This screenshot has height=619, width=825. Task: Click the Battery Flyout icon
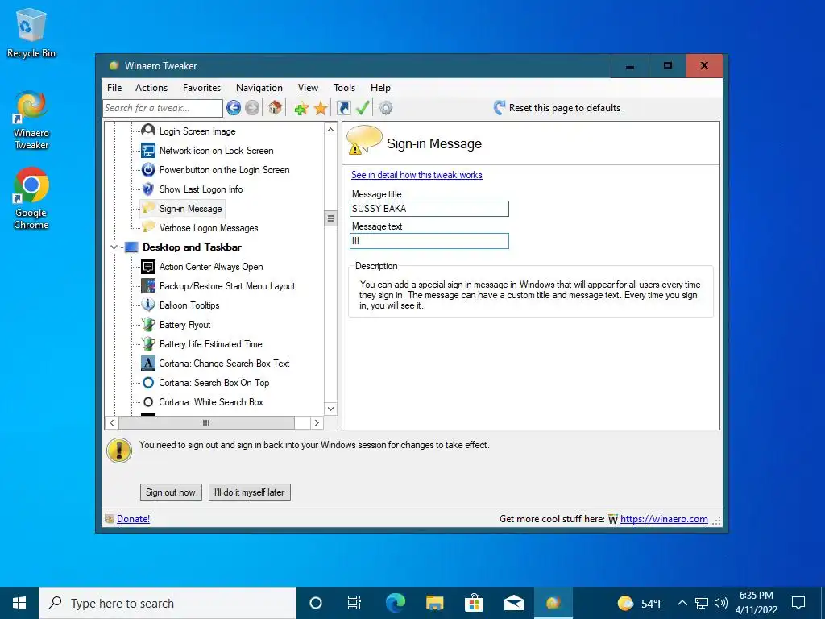point(148,324)
